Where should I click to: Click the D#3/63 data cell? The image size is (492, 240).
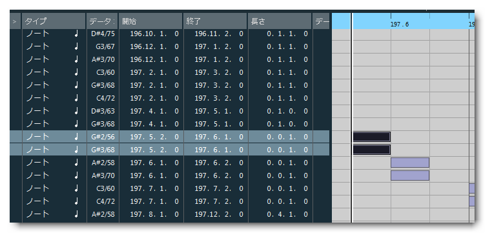103,111
